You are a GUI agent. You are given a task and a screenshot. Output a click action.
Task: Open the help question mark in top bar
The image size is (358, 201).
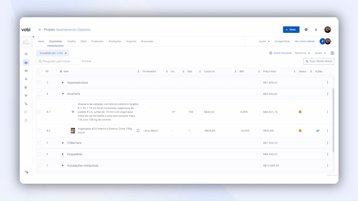(x=306, y=30)
